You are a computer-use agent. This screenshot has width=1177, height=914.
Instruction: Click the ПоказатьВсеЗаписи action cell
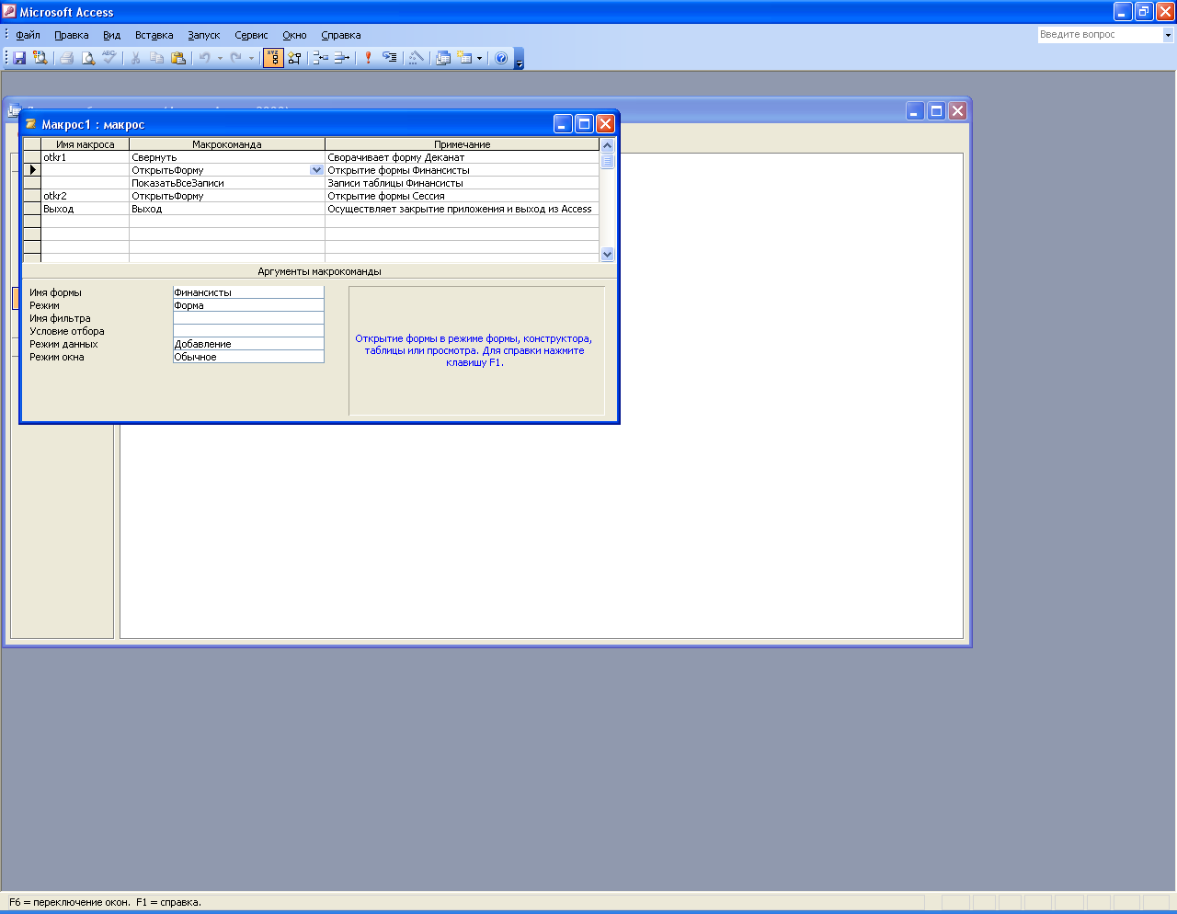(227, 183)
